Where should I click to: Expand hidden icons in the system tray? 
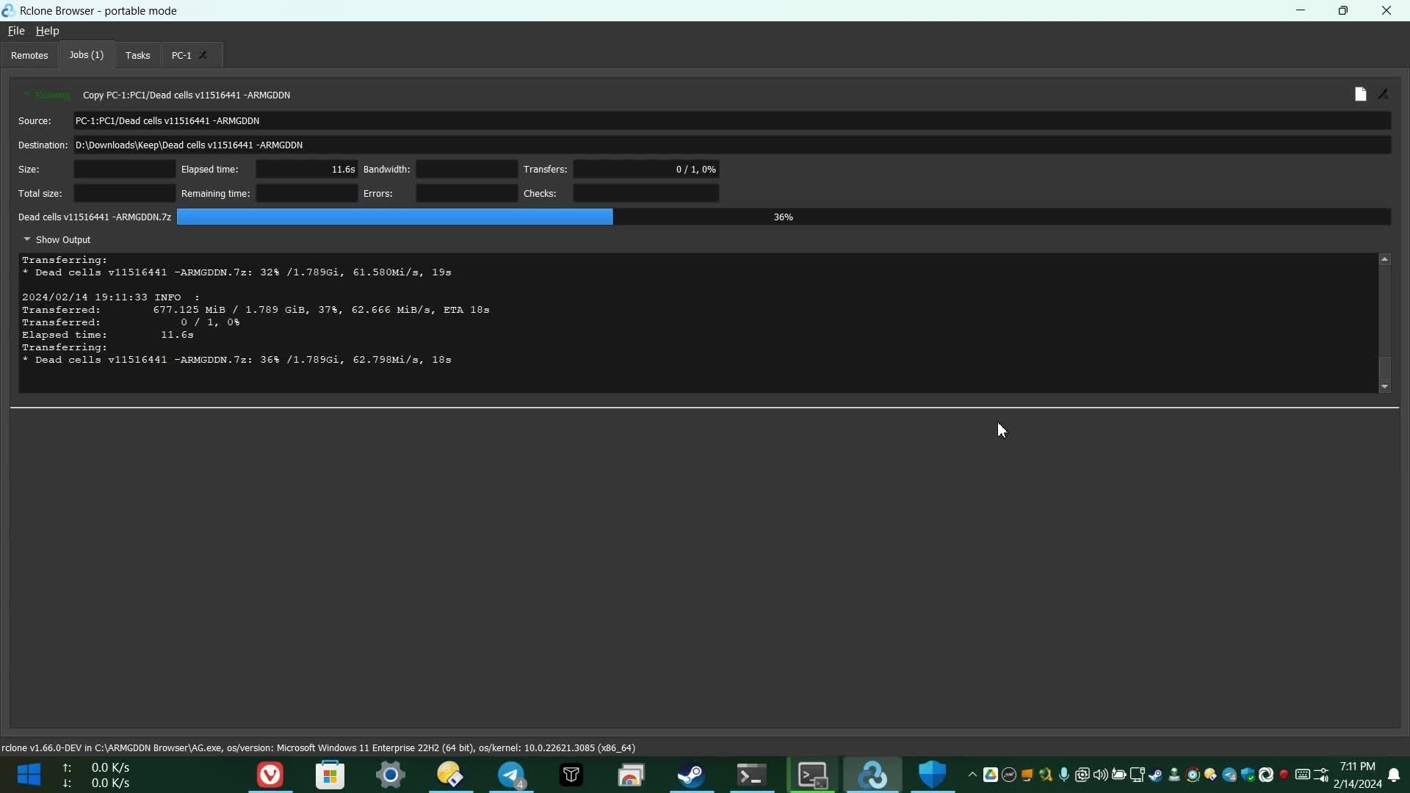pyautogui.click(x=972, y=775)
